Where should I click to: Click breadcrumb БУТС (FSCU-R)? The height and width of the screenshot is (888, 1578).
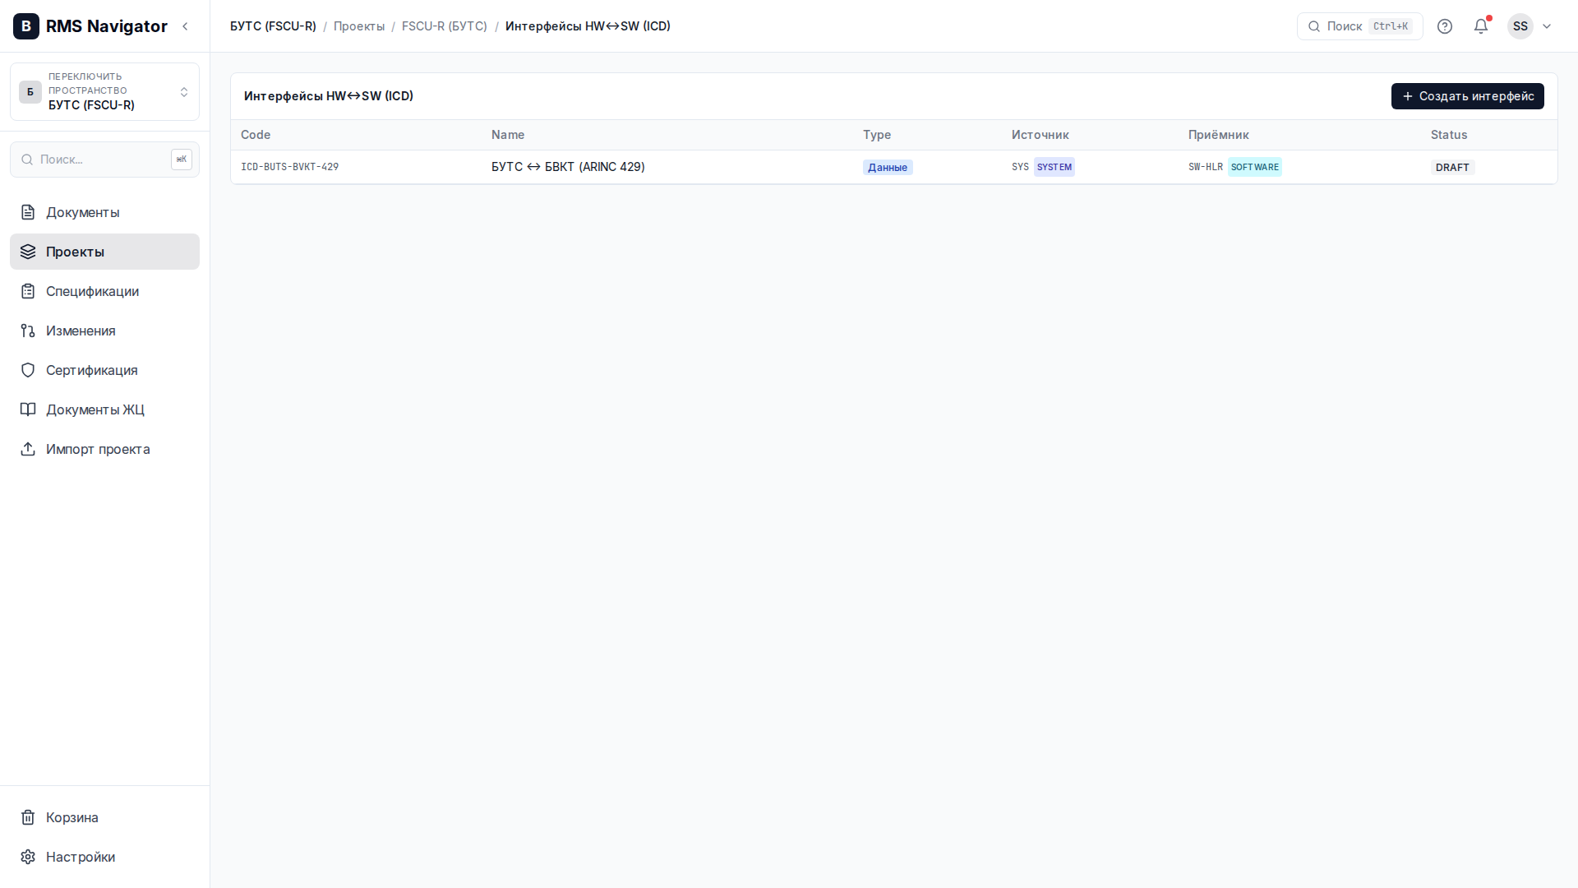click(273, 26)
